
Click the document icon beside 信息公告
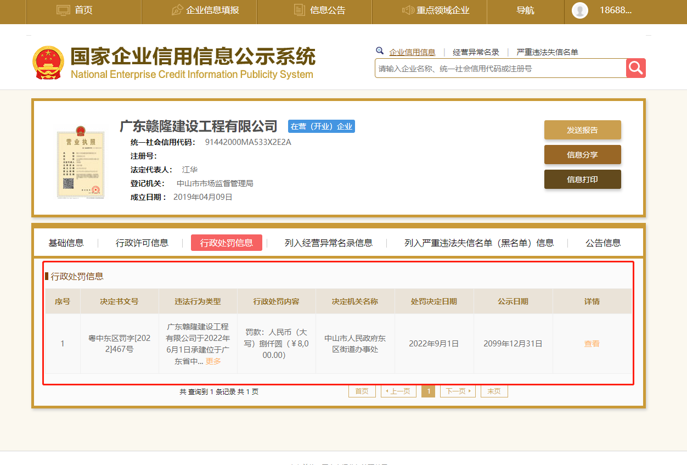click(299, 10)
